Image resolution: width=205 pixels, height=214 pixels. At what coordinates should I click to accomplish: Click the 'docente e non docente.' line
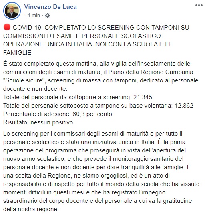(35, 89)
